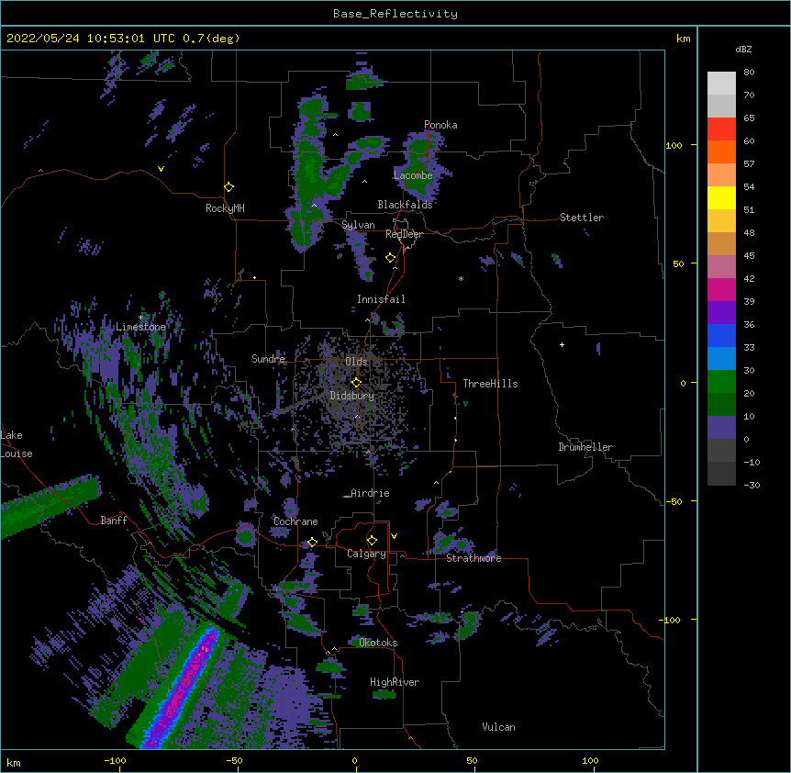This screenshot has width=791, height=773.
Task: Click the white plus marker north of Sundre
Action: (x=255, y=277)
